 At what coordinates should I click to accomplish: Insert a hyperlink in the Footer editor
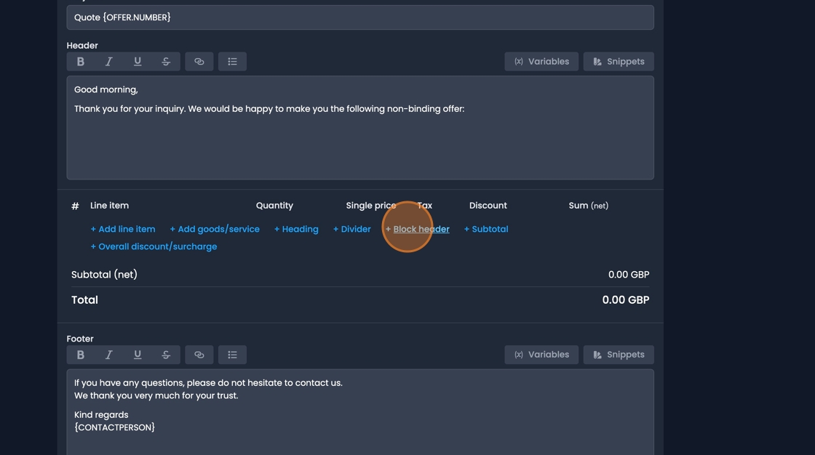(x=199, y=354)
